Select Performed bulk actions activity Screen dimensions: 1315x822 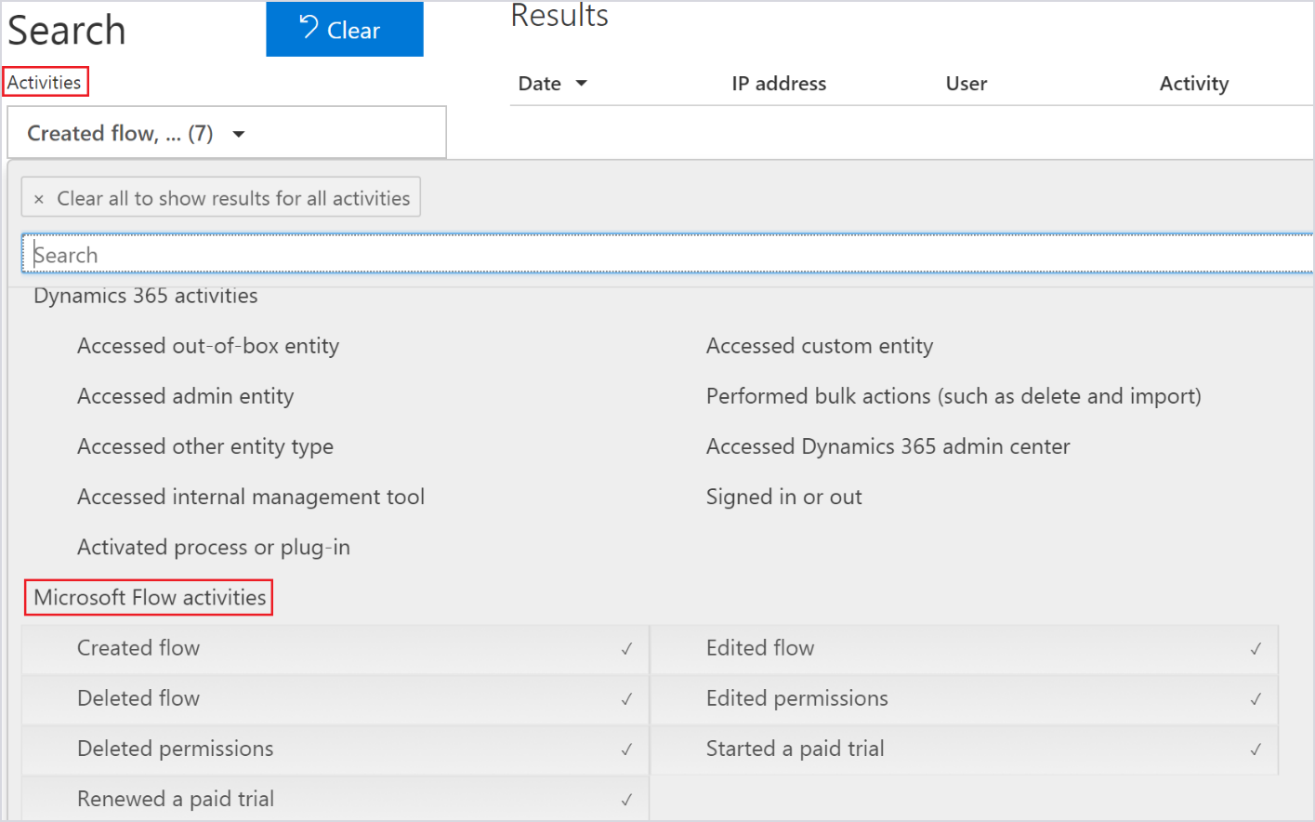pyautogui.click(x=954, y=395)
